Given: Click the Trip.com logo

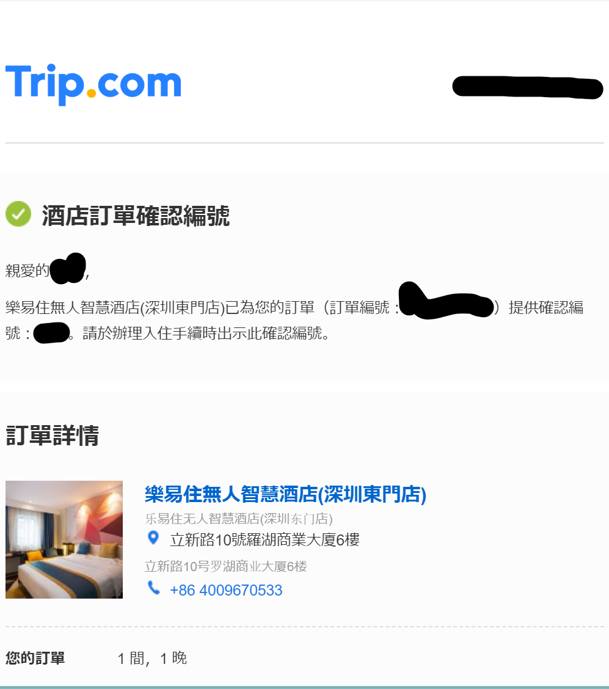Looking at the screenshot, I should pos(93,84).
